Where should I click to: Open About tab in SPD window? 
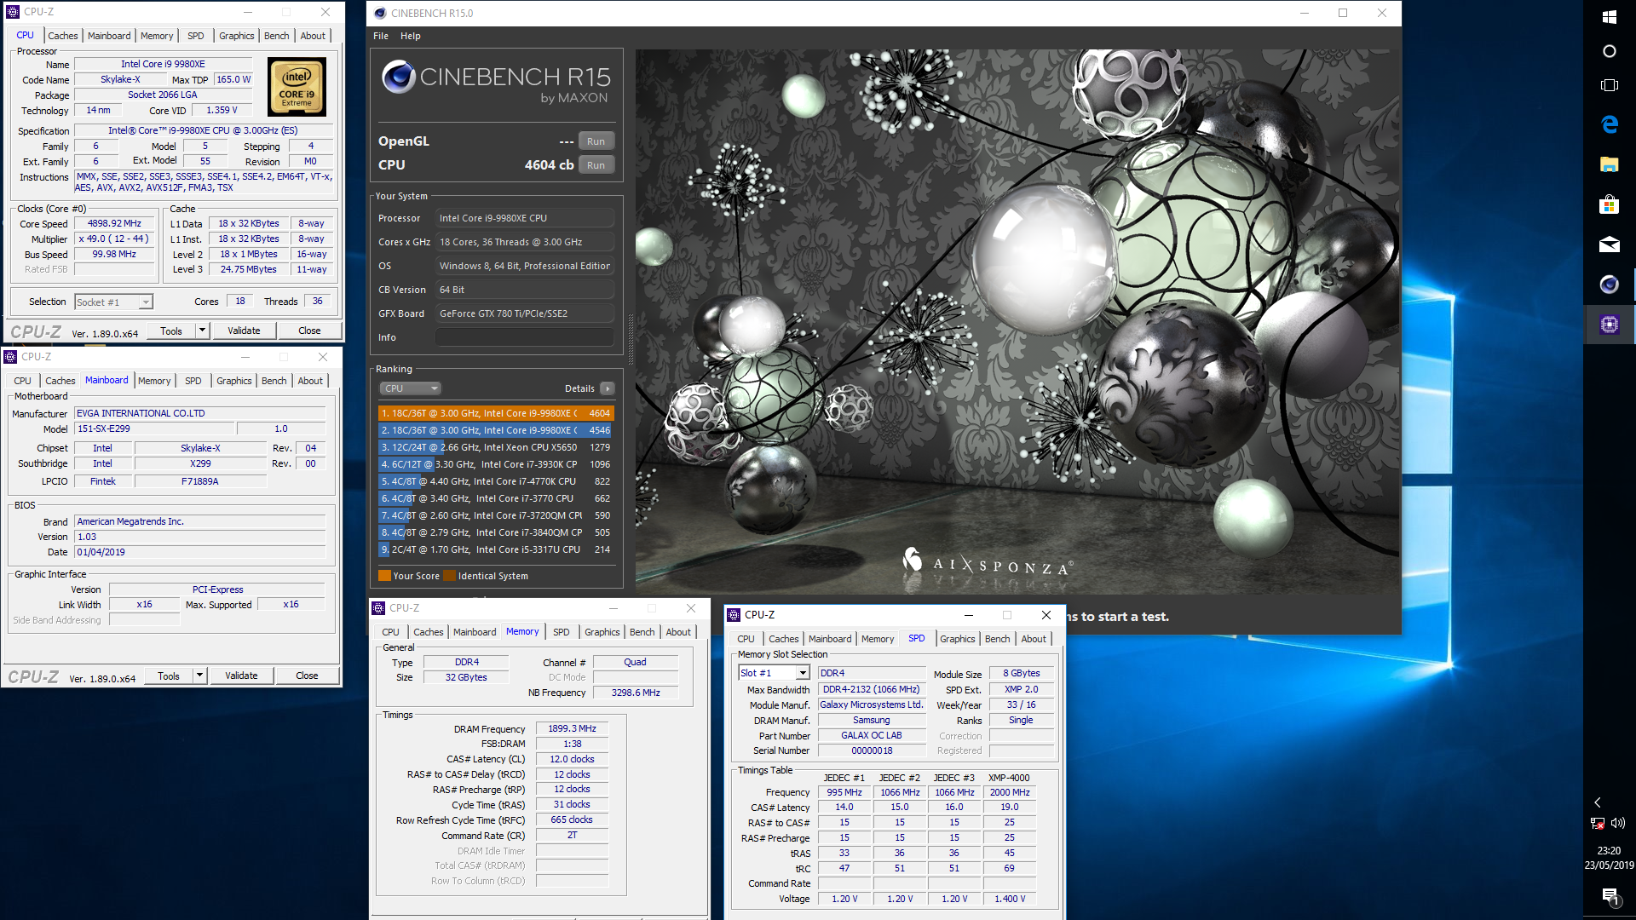(x=1034, y=639)
